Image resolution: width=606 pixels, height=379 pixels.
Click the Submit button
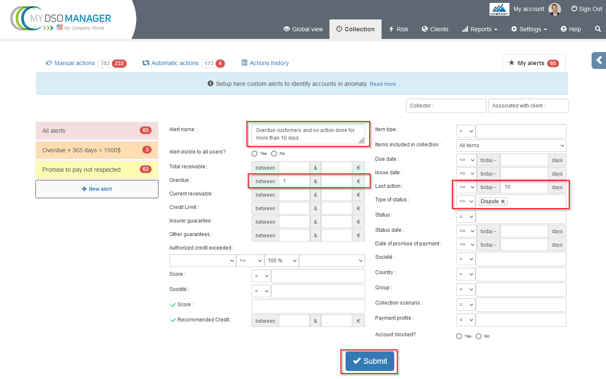coord(370,361)
